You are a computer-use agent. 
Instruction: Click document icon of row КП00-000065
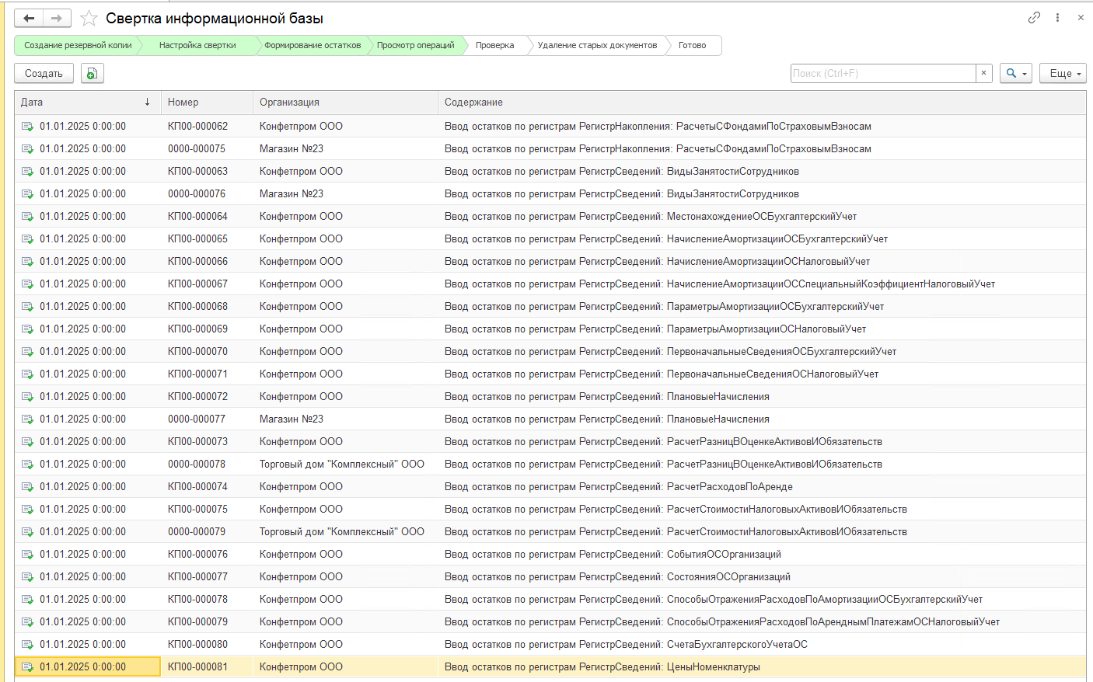point(27,239)
